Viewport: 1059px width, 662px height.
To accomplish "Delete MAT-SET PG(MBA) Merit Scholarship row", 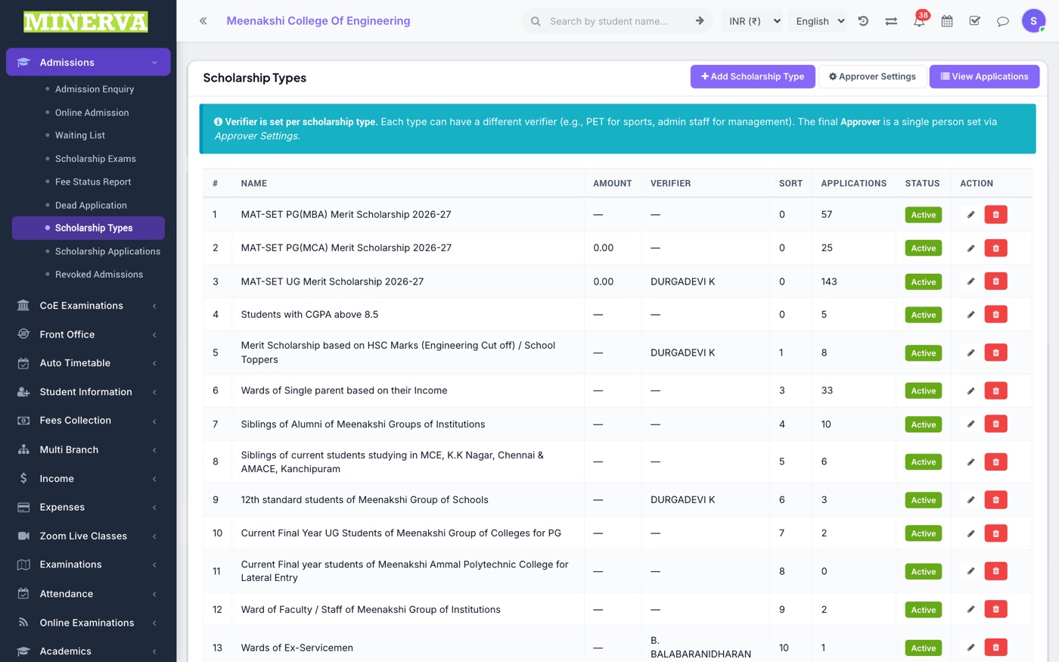I will pos(995,215).
